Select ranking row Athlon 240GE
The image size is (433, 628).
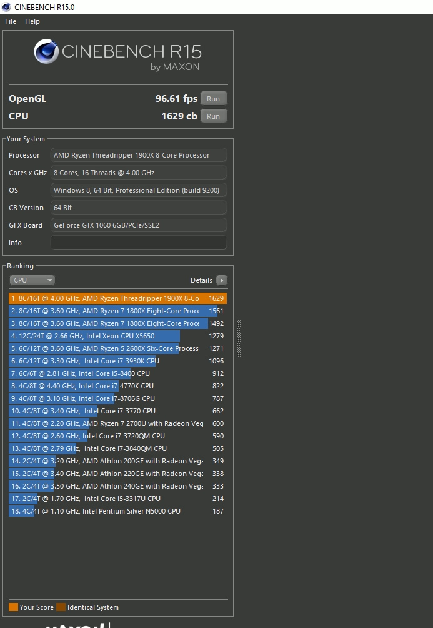point(117,486)
